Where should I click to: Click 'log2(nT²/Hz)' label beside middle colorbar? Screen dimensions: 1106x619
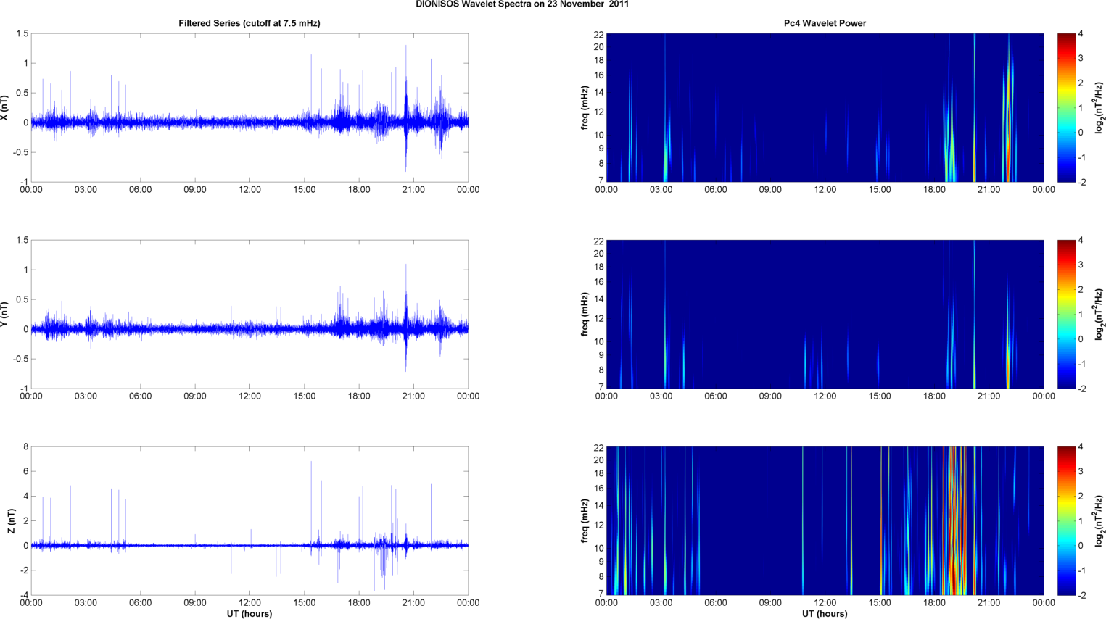tap(1099, 315)
